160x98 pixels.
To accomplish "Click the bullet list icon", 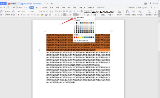I will (56, 11).
